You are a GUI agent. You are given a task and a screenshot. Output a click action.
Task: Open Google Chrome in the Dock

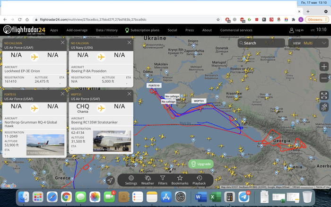point(66,197)
